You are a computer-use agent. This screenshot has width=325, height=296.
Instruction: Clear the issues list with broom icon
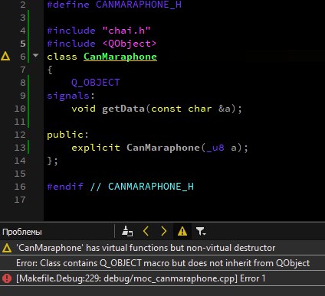tap(127, 232)
